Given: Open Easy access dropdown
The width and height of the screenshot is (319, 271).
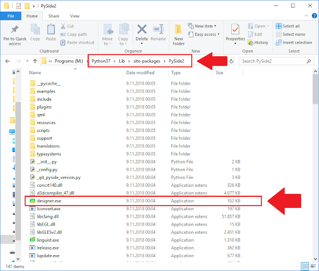Looking at the screenshot, I should point(204,34).
